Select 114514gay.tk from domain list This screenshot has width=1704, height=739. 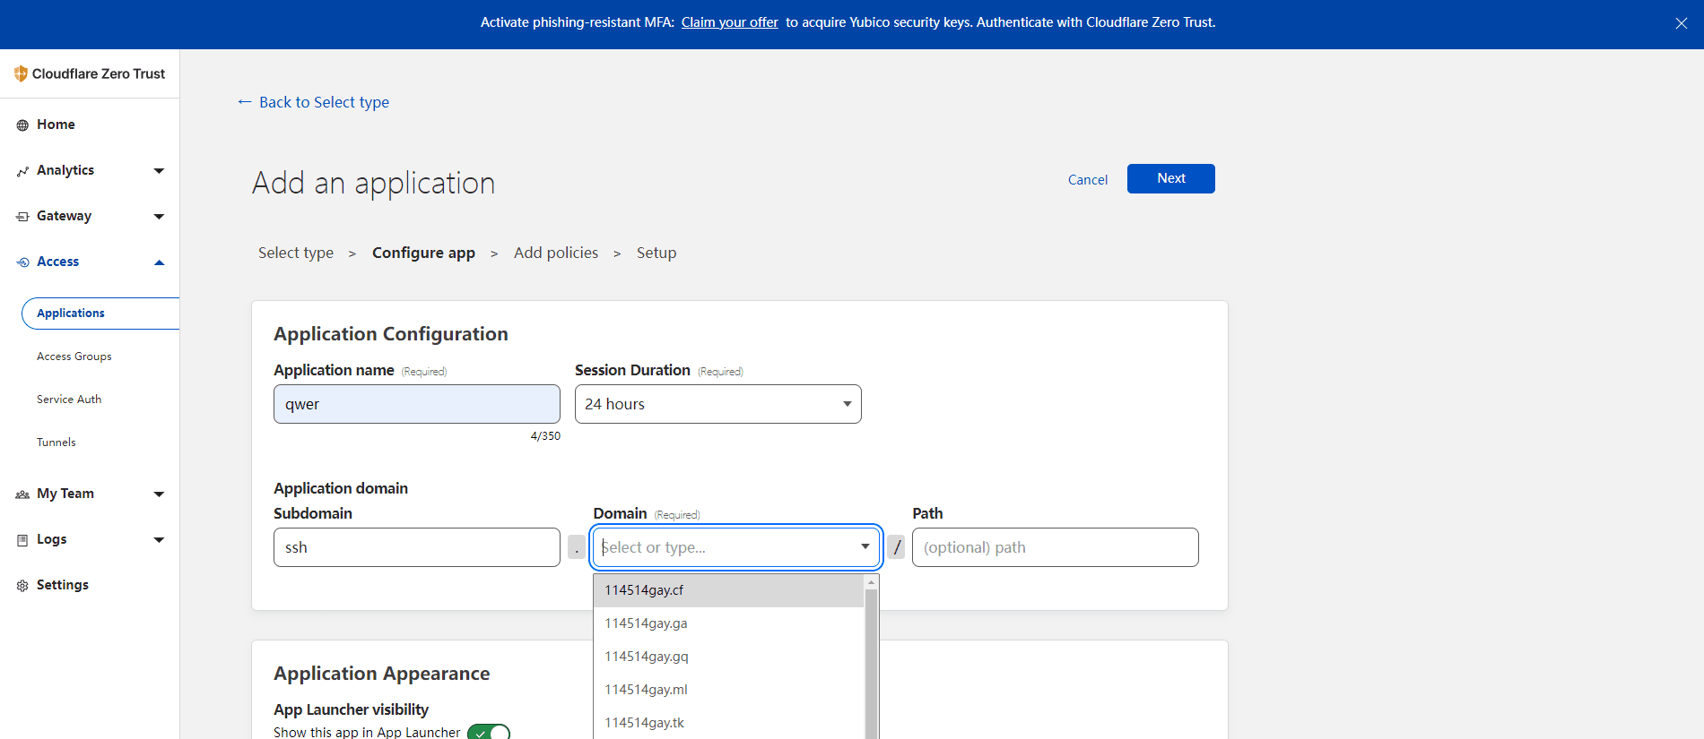click(728, 723)
